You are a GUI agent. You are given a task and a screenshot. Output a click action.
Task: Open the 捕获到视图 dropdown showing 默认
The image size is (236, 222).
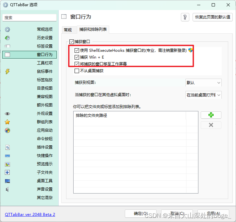pos(203,83)
